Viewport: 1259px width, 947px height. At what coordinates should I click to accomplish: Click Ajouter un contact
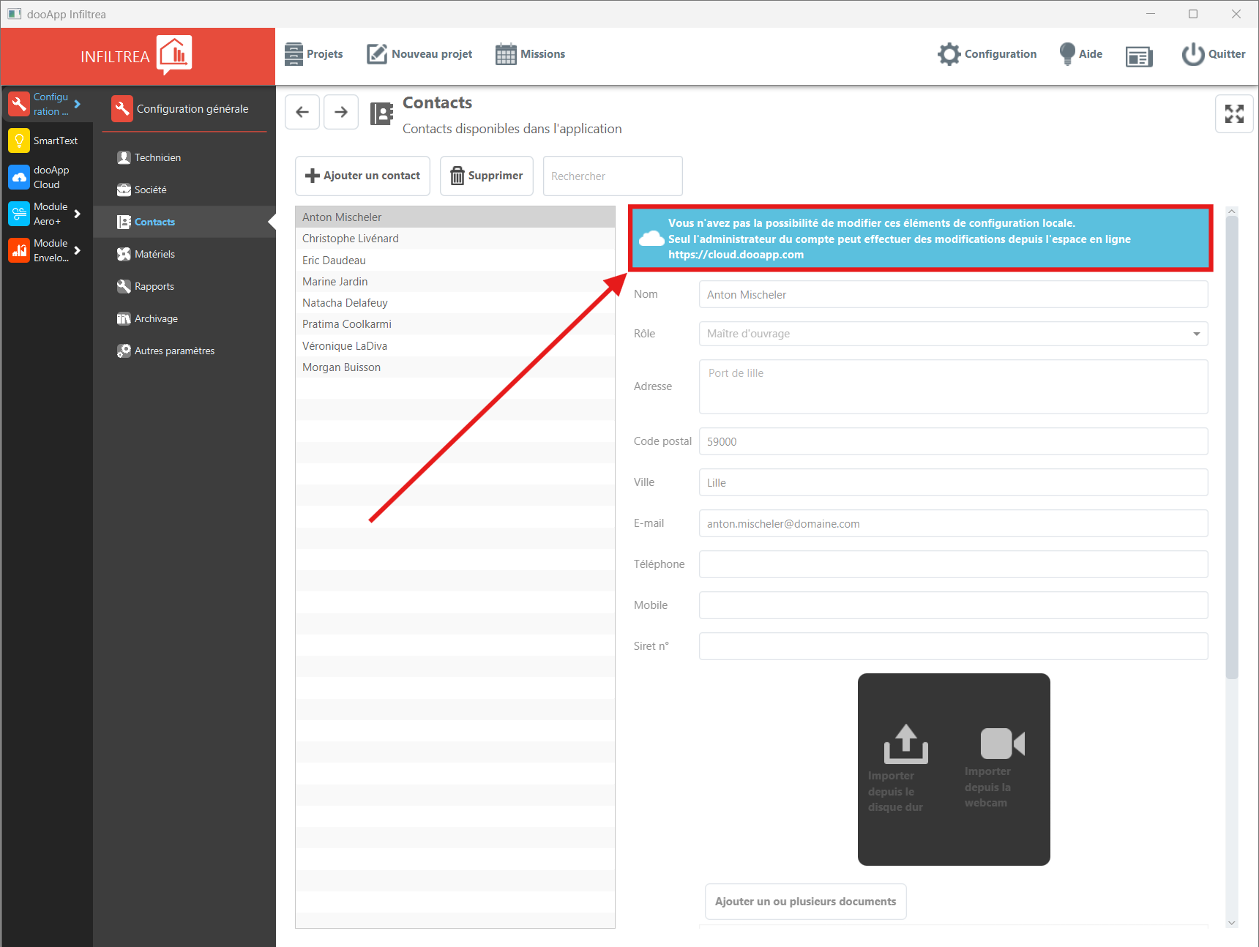tap(362, 176)
